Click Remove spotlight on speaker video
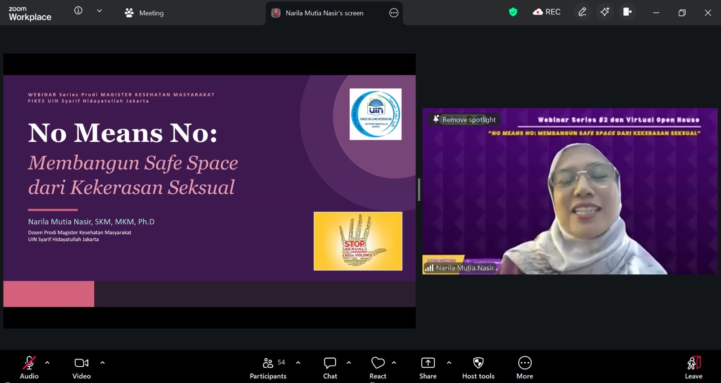Screen dimensions: 721x383 [464, 119]
